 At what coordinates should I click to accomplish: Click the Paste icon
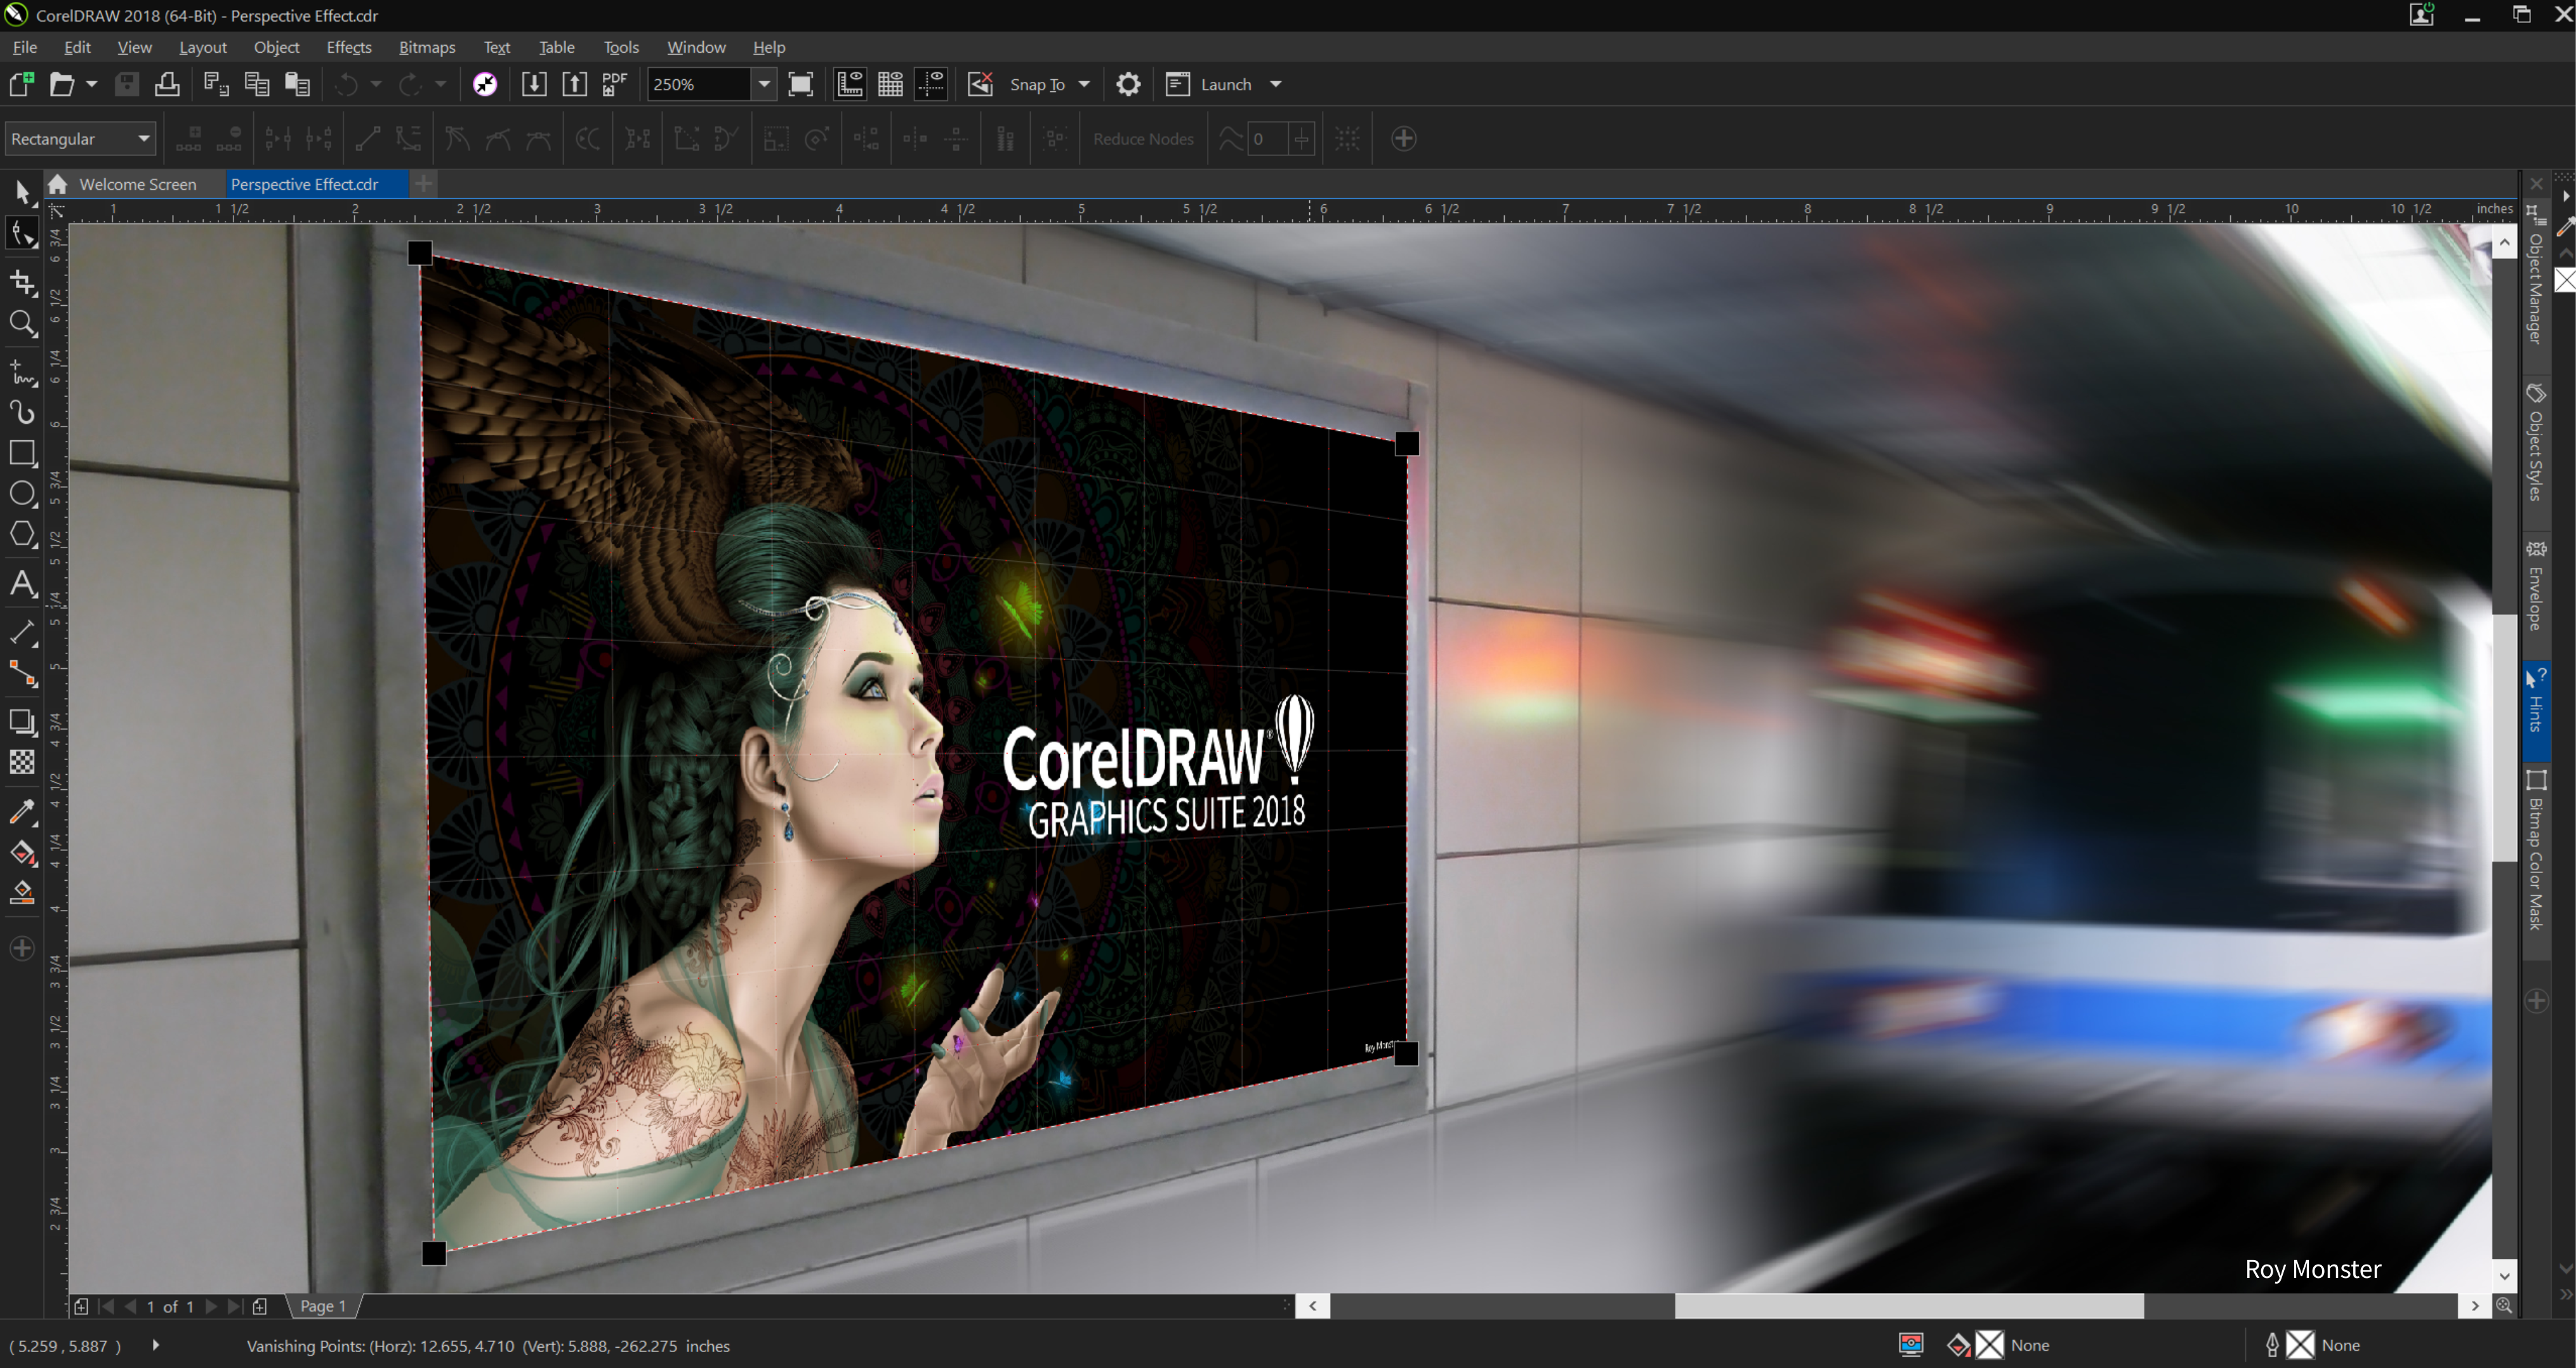coord(297,84)
